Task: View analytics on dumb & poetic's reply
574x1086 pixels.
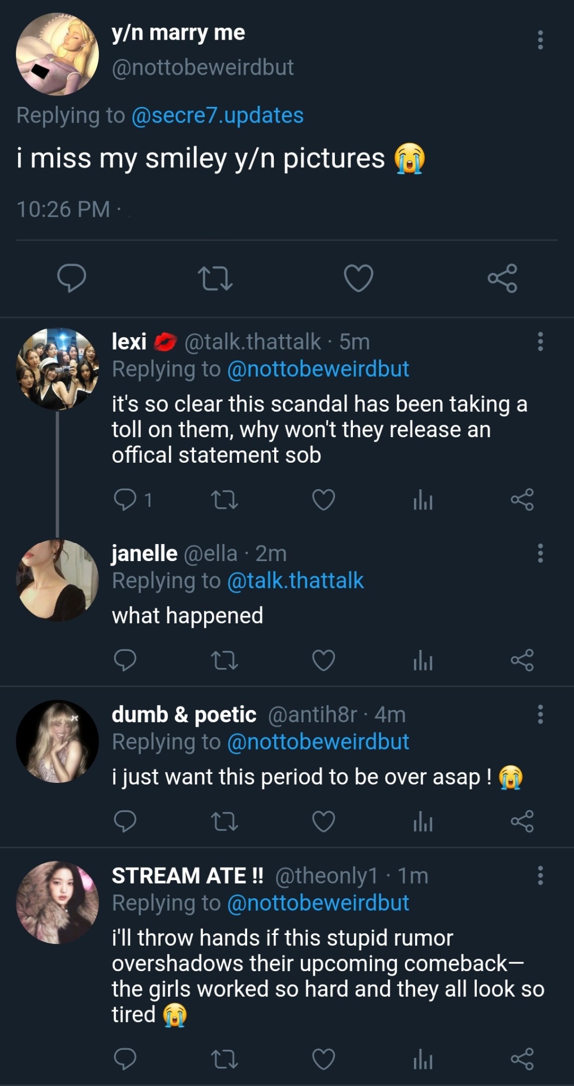Action: (423, 821)
